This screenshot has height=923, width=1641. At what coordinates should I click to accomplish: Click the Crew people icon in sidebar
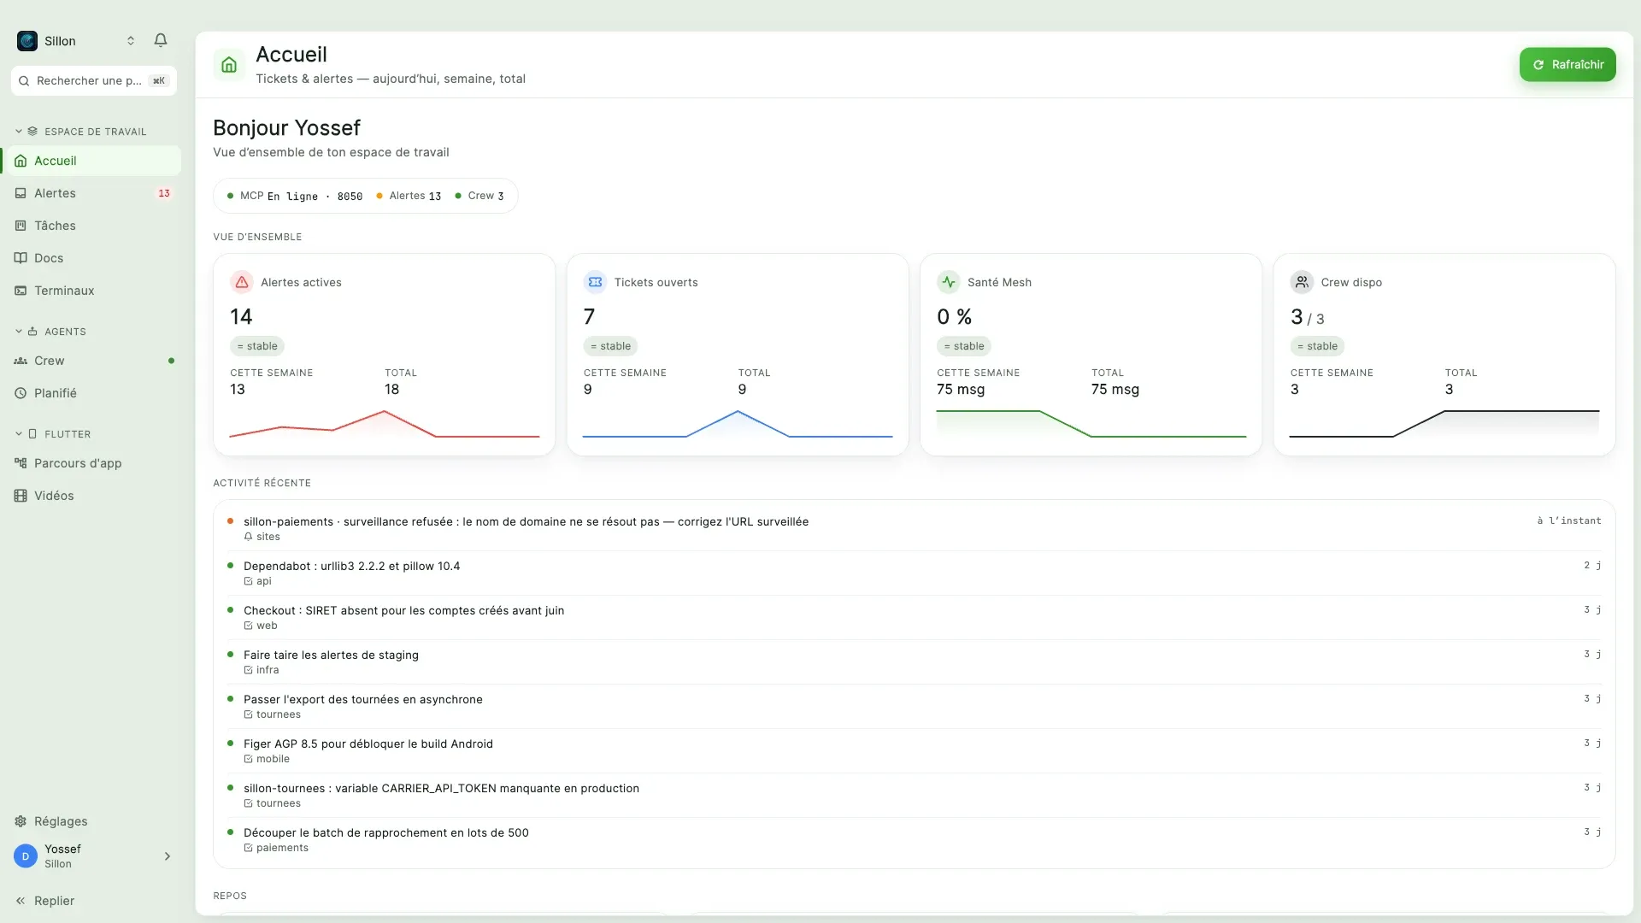tap(21, 361)
